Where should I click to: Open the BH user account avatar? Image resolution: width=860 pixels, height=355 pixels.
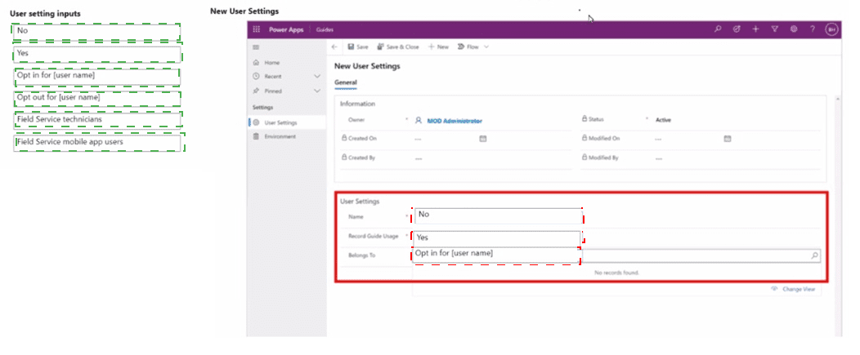point(831,29)
